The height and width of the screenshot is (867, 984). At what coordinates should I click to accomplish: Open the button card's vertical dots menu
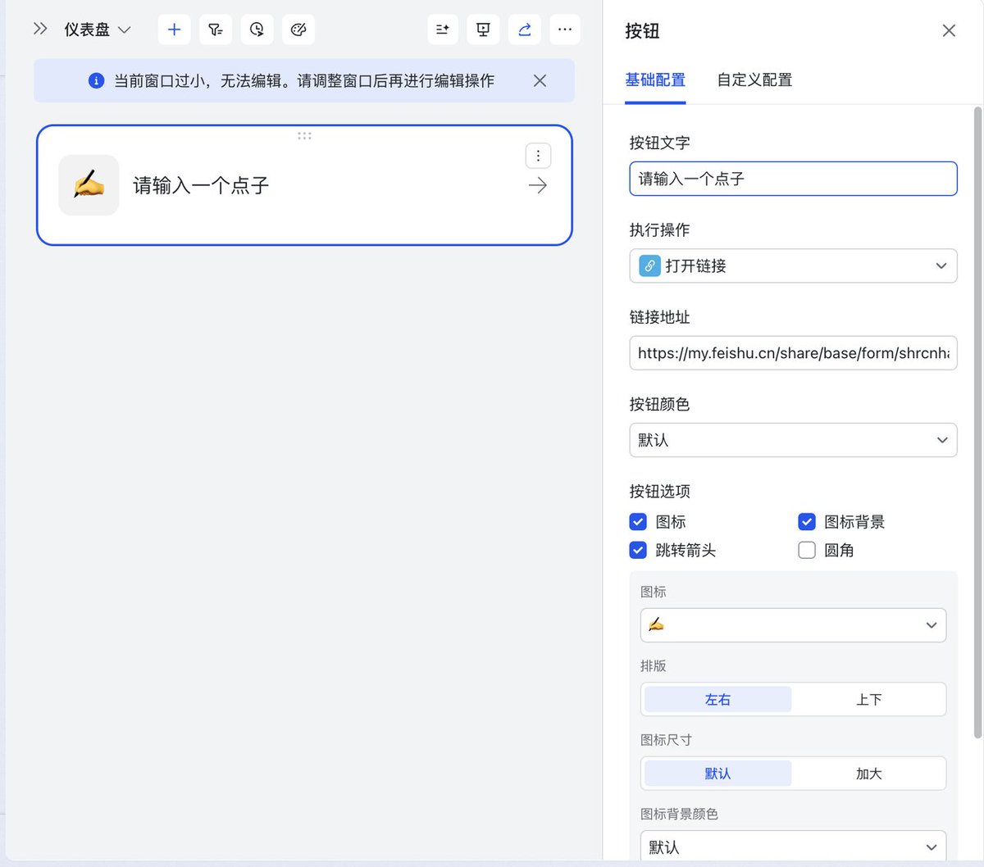538,156
